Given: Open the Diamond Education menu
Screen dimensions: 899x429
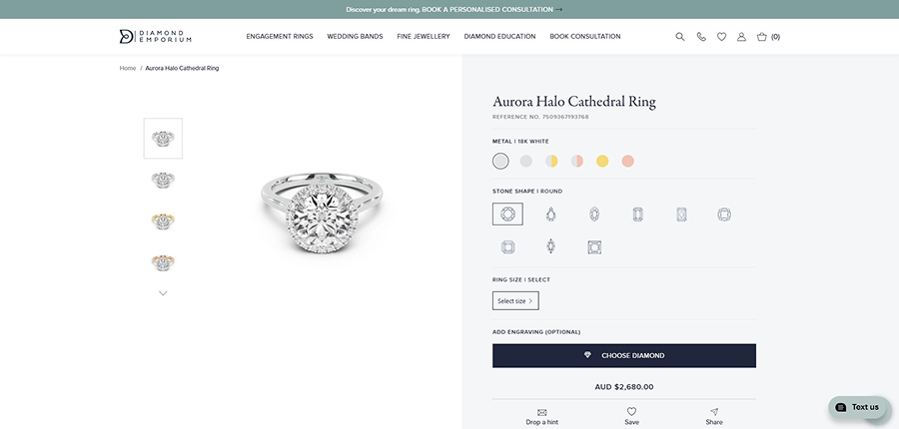Looking at the screenshot, I should coord(499,37).
